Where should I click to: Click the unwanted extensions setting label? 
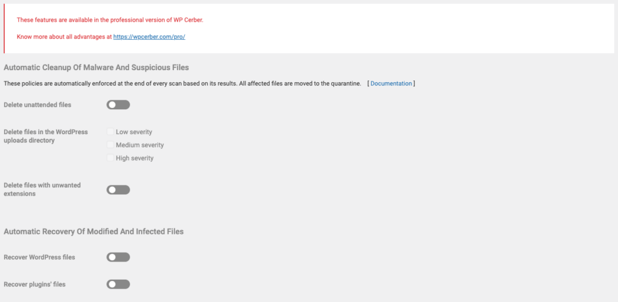click(x=42, y=189)
